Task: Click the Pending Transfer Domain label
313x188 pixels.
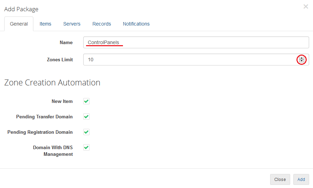Action: point(44,117)
